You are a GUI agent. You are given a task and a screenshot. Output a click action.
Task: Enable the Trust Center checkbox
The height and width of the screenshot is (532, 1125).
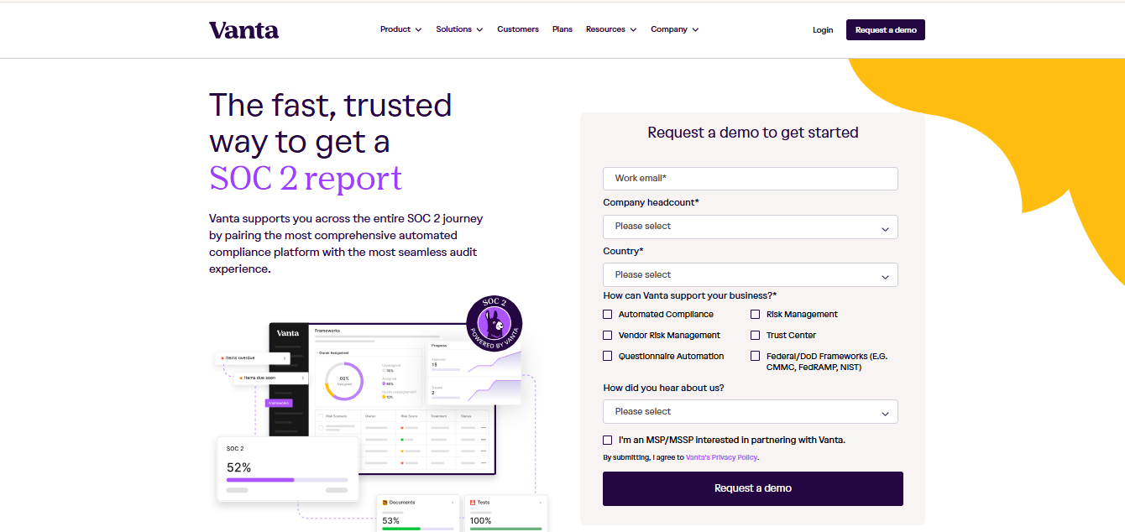click(756, 336)
